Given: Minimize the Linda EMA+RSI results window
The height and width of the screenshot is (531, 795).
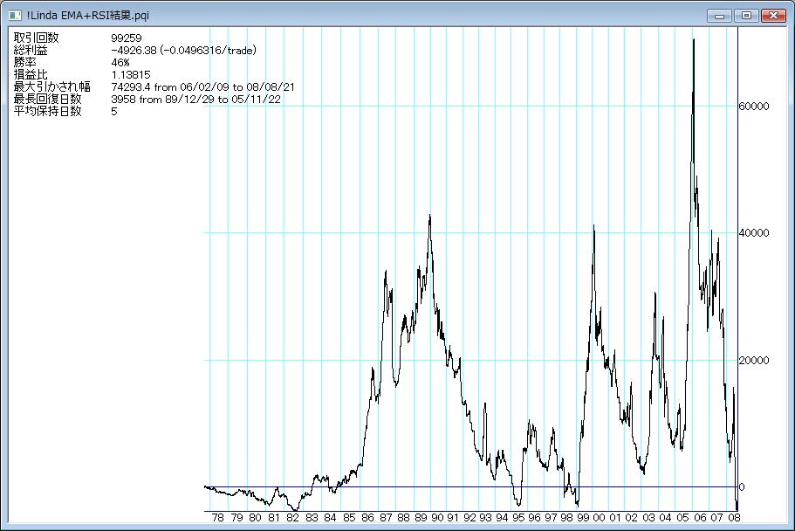Looking at the screenshot, I should pos(720,16).
